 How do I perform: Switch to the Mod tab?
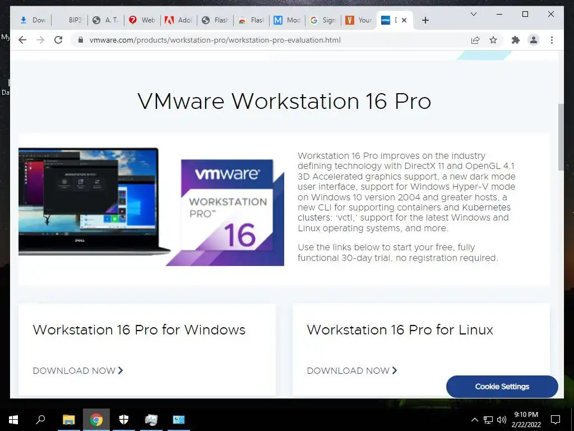288,21
